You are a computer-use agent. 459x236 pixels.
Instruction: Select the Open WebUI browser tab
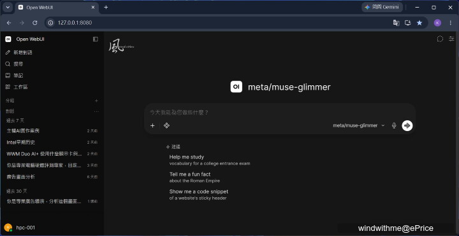(x=57, y=8)
